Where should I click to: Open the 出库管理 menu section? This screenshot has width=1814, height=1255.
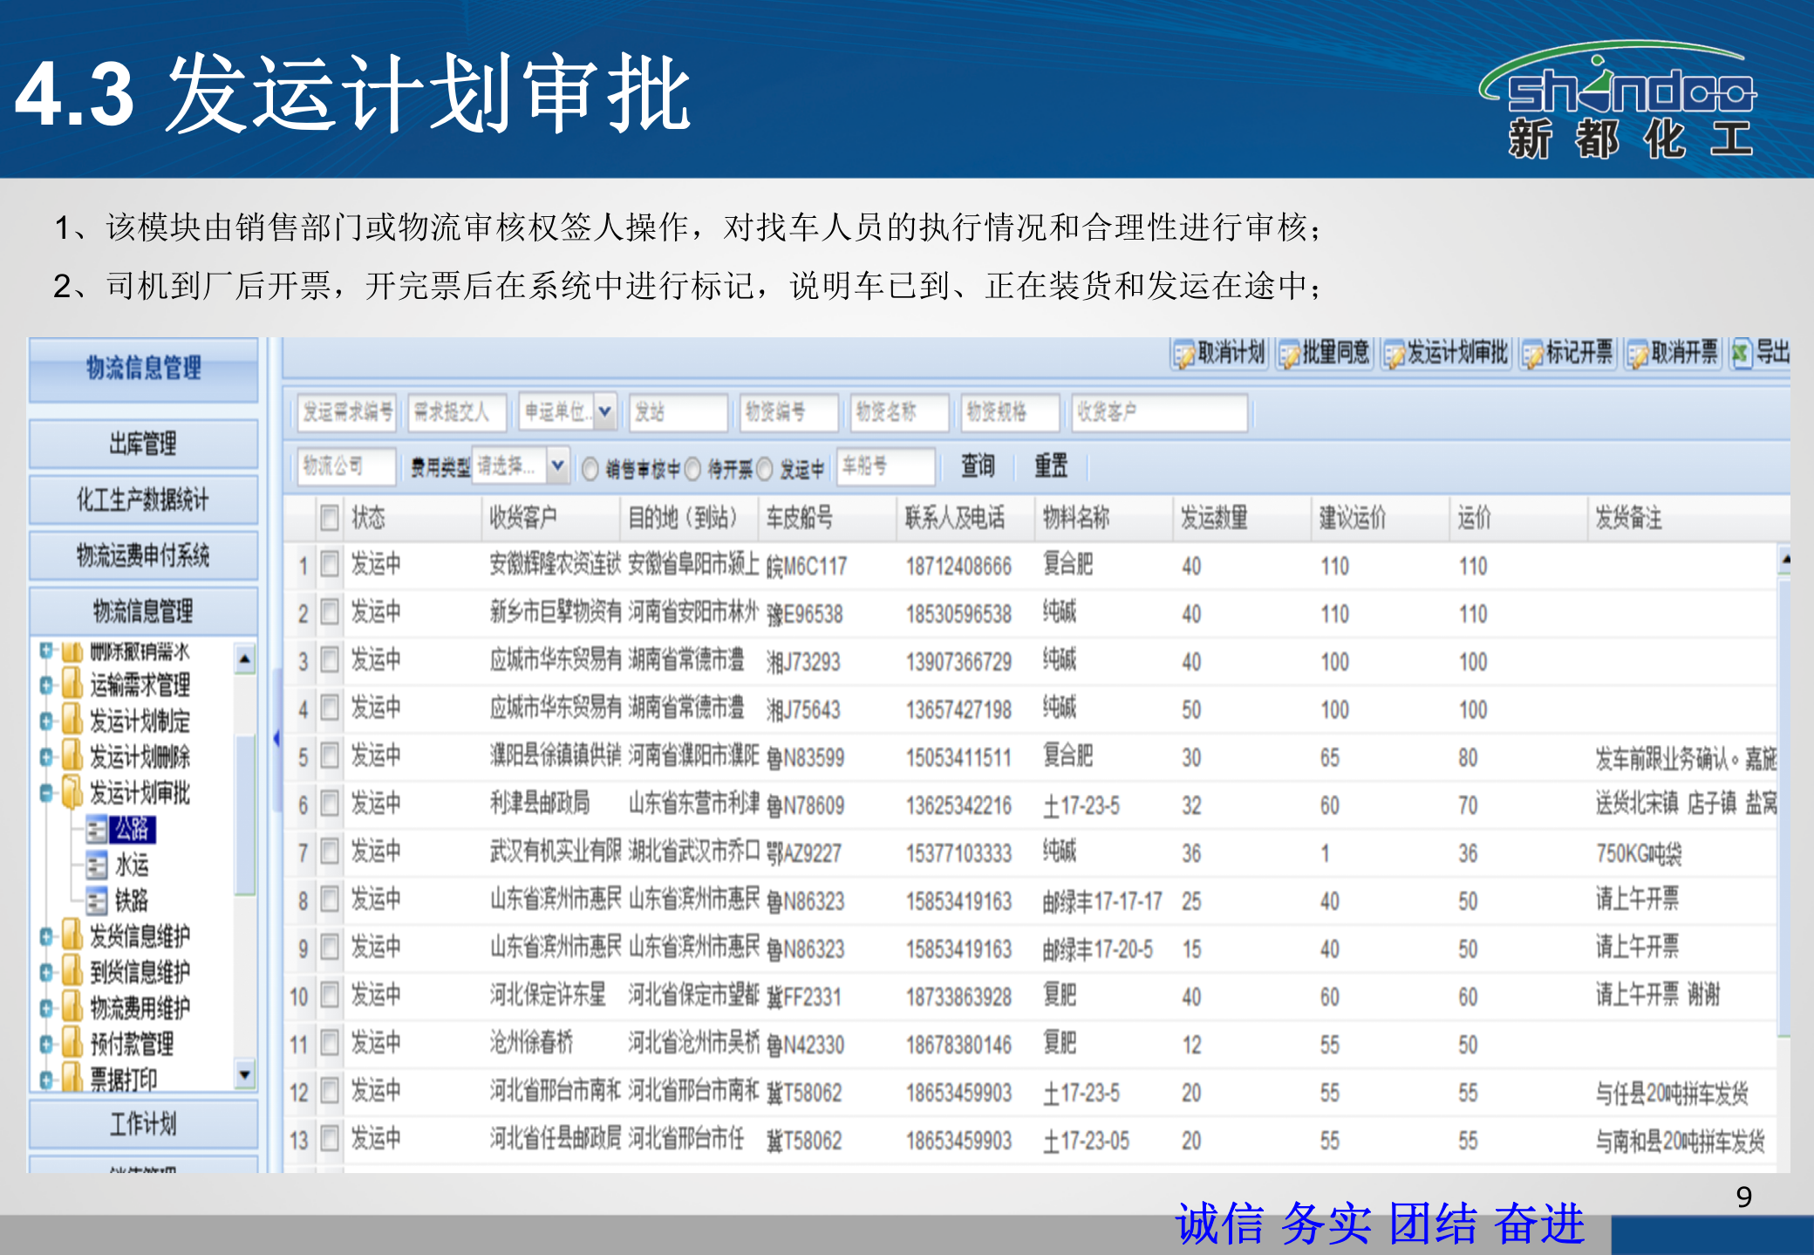point(142,444)
